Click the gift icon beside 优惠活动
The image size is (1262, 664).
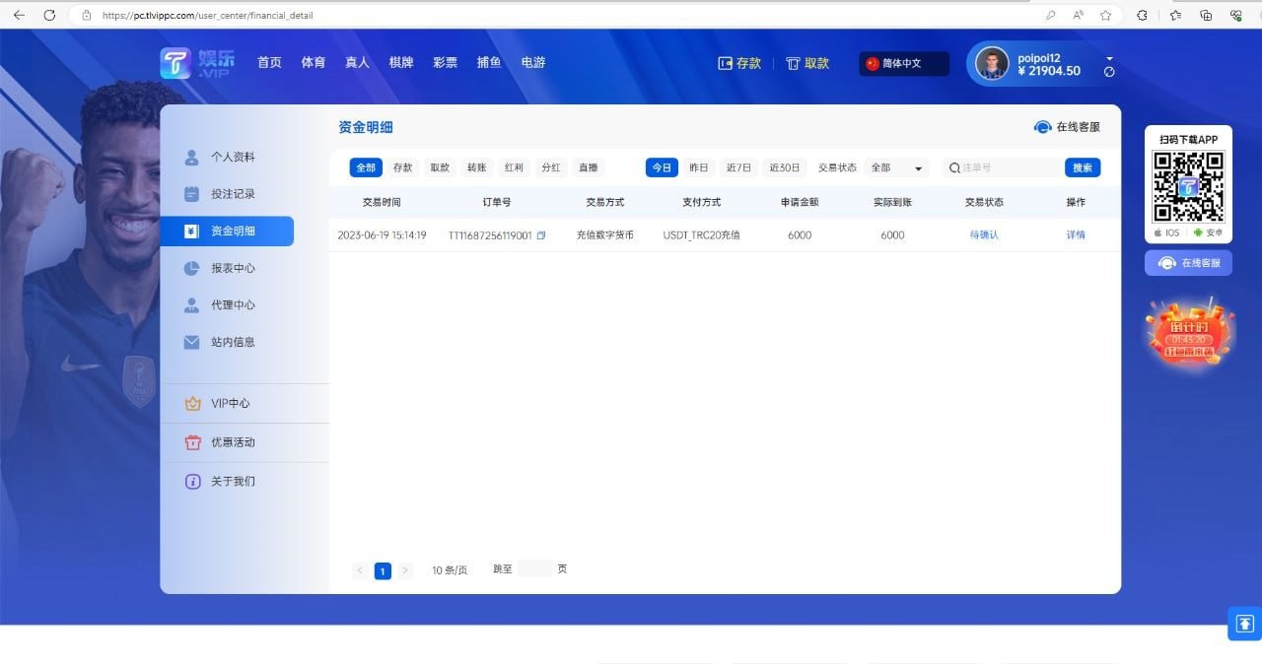pos(191,441)
